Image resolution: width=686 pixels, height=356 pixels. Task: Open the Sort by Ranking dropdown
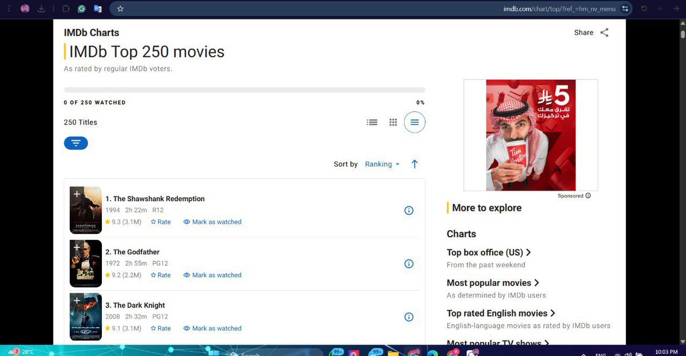(382, 164)
